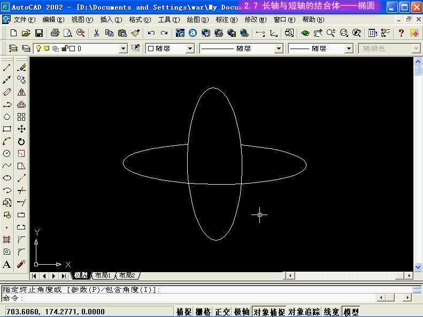
Task: Open the color control 随层 dropdown
Action: [190, 49]
